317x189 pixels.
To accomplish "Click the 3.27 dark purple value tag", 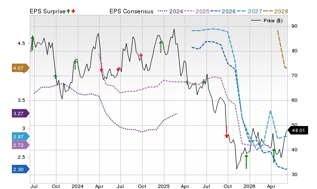I will (21, 113).
